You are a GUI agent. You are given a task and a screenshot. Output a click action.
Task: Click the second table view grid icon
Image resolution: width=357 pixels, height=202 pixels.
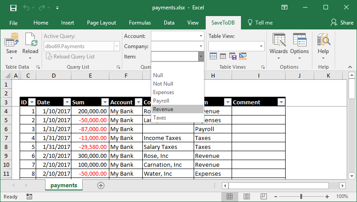tap(223, 56)
